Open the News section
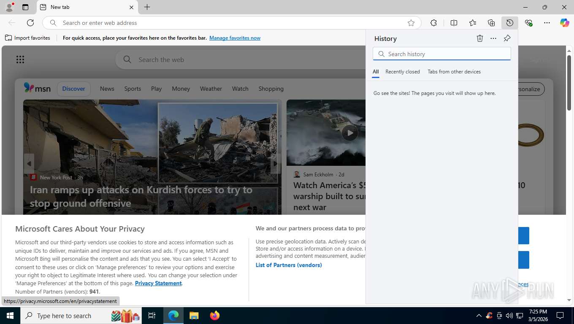574x324 pixels. [x=107, y=89]
